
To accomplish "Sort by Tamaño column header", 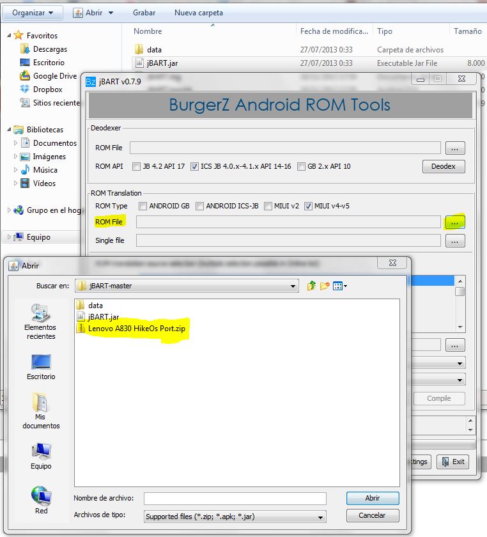I will point(467,31).
